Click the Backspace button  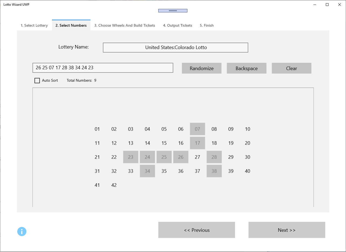click(246, 68)
